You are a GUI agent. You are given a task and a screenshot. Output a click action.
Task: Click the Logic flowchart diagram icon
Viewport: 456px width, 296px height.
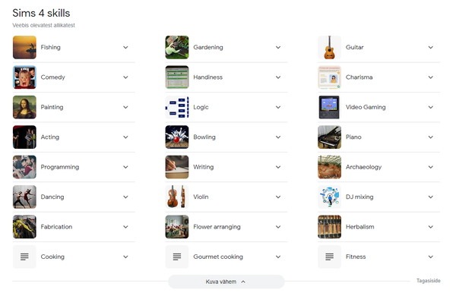pos(177,107)
